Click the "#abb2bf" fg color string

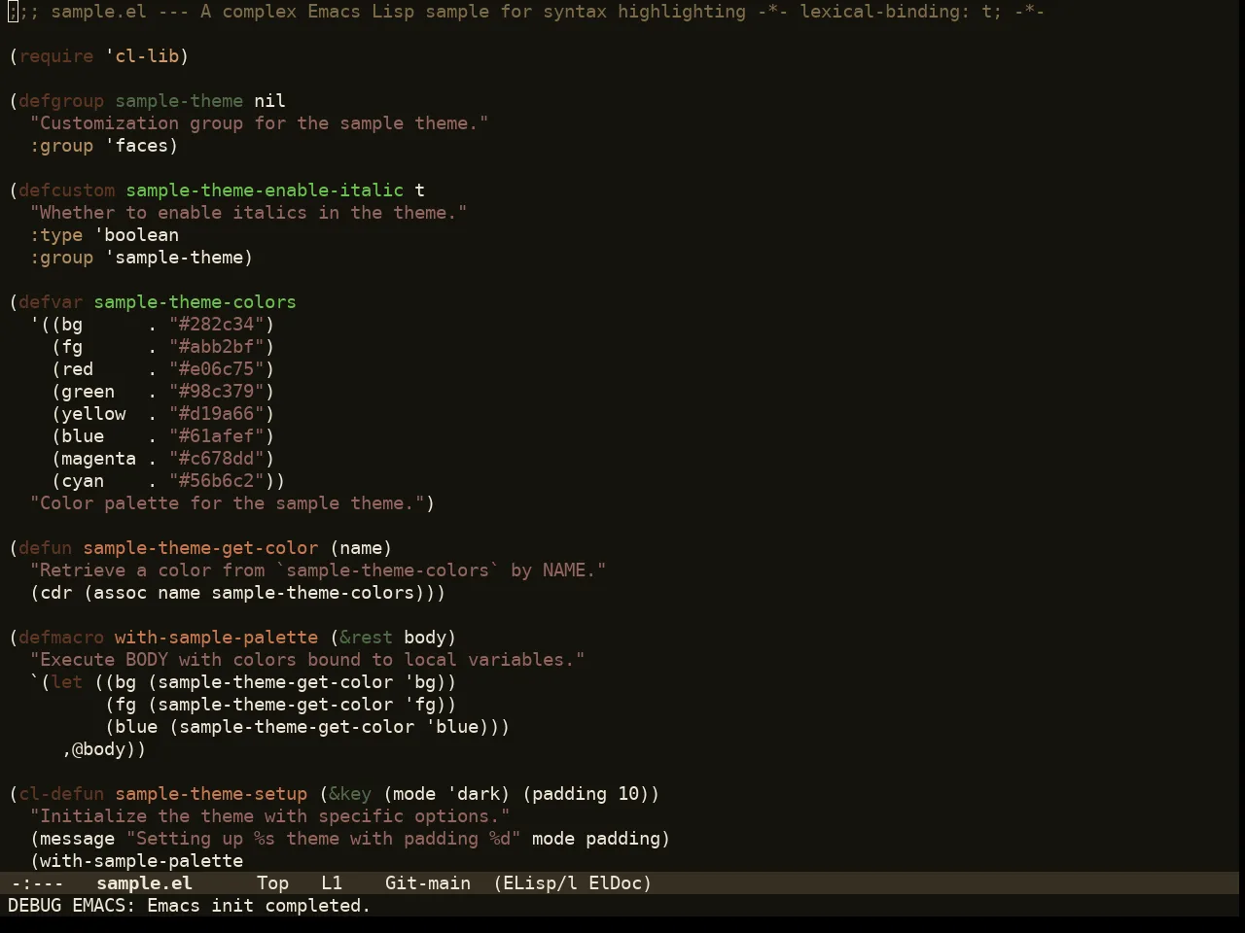click(217, 347)
